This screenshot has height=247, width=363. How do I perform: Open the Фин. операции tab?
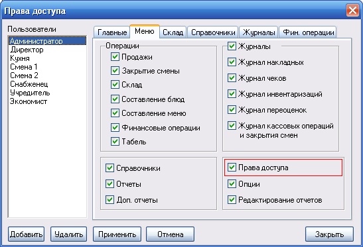tap(308, 32)
